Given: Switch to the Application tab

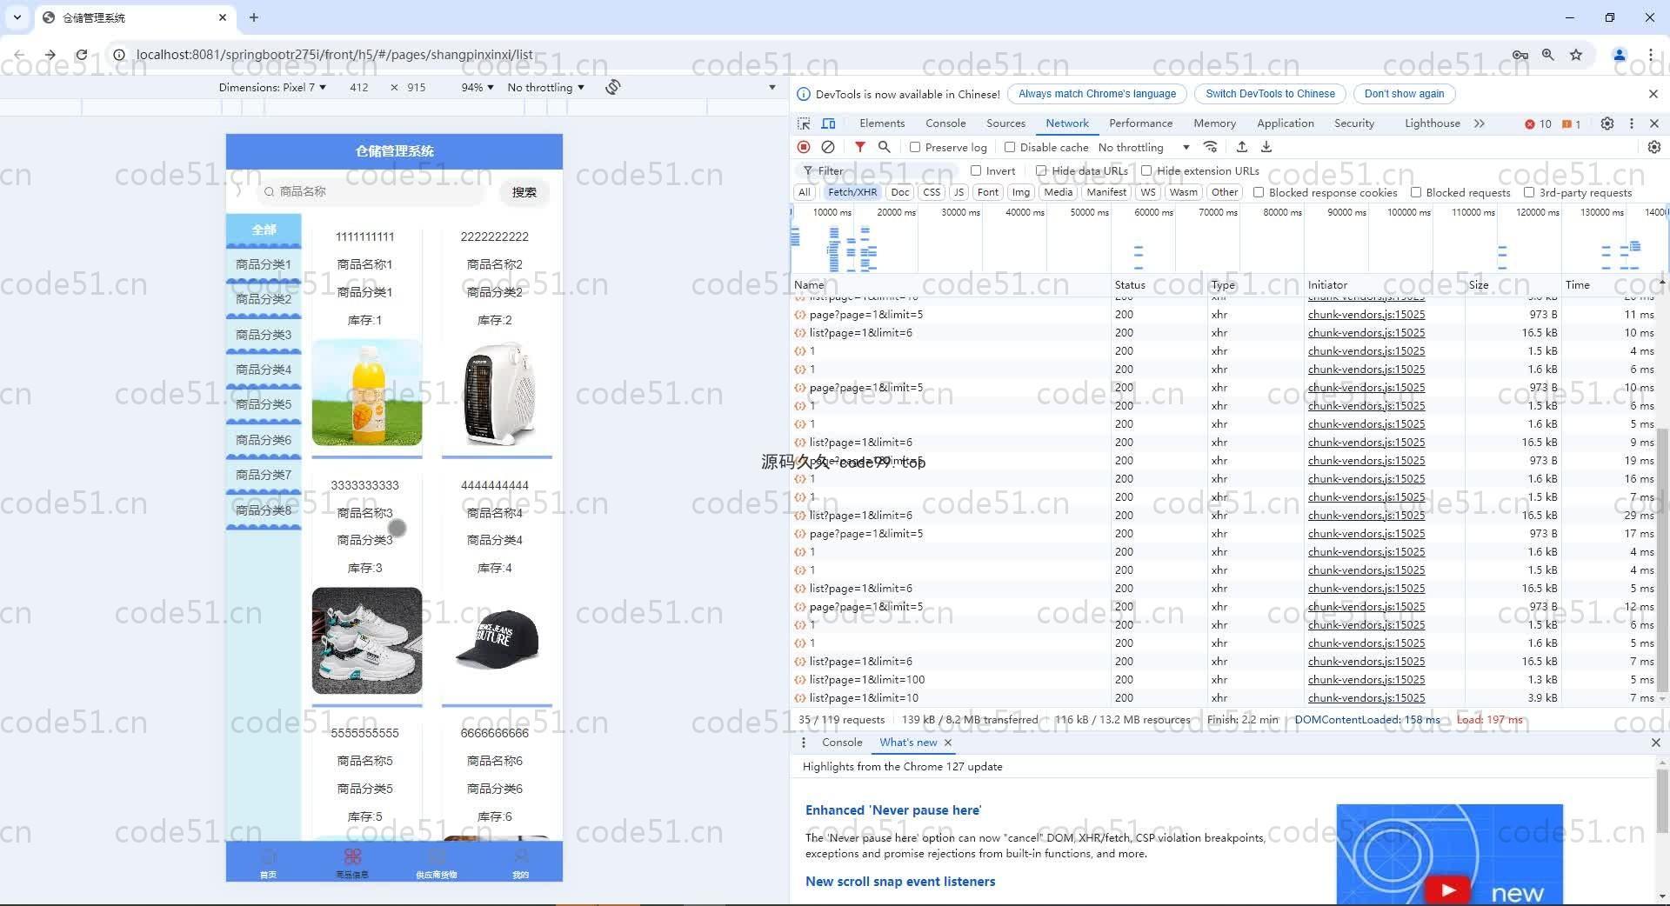Looking at the screenshot, I should [x=1285, y=123].
